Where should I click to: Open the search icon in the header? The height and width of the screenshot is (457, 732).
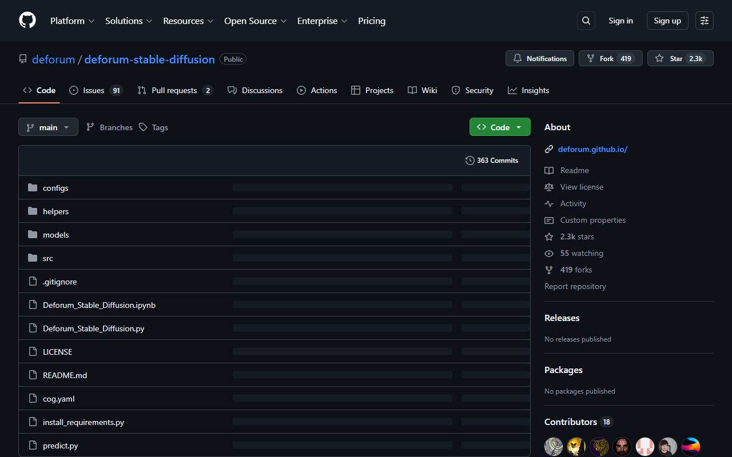[586, 21]
